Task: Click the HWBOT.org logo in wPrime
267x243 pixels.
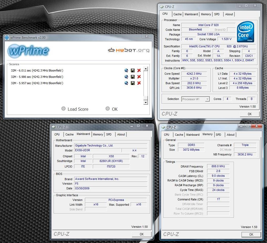Action: 129,50
